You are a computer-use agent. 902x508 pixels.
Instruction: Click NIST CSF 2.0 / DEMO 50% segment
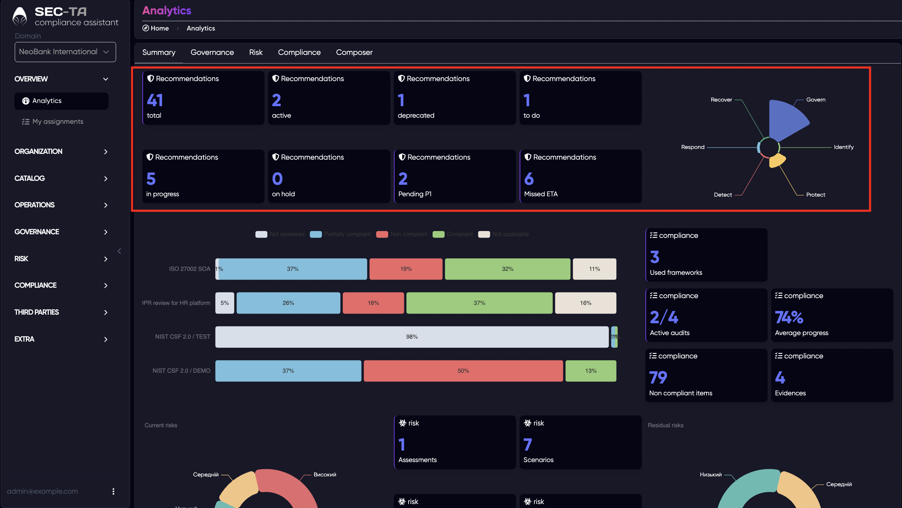(463, 371)
